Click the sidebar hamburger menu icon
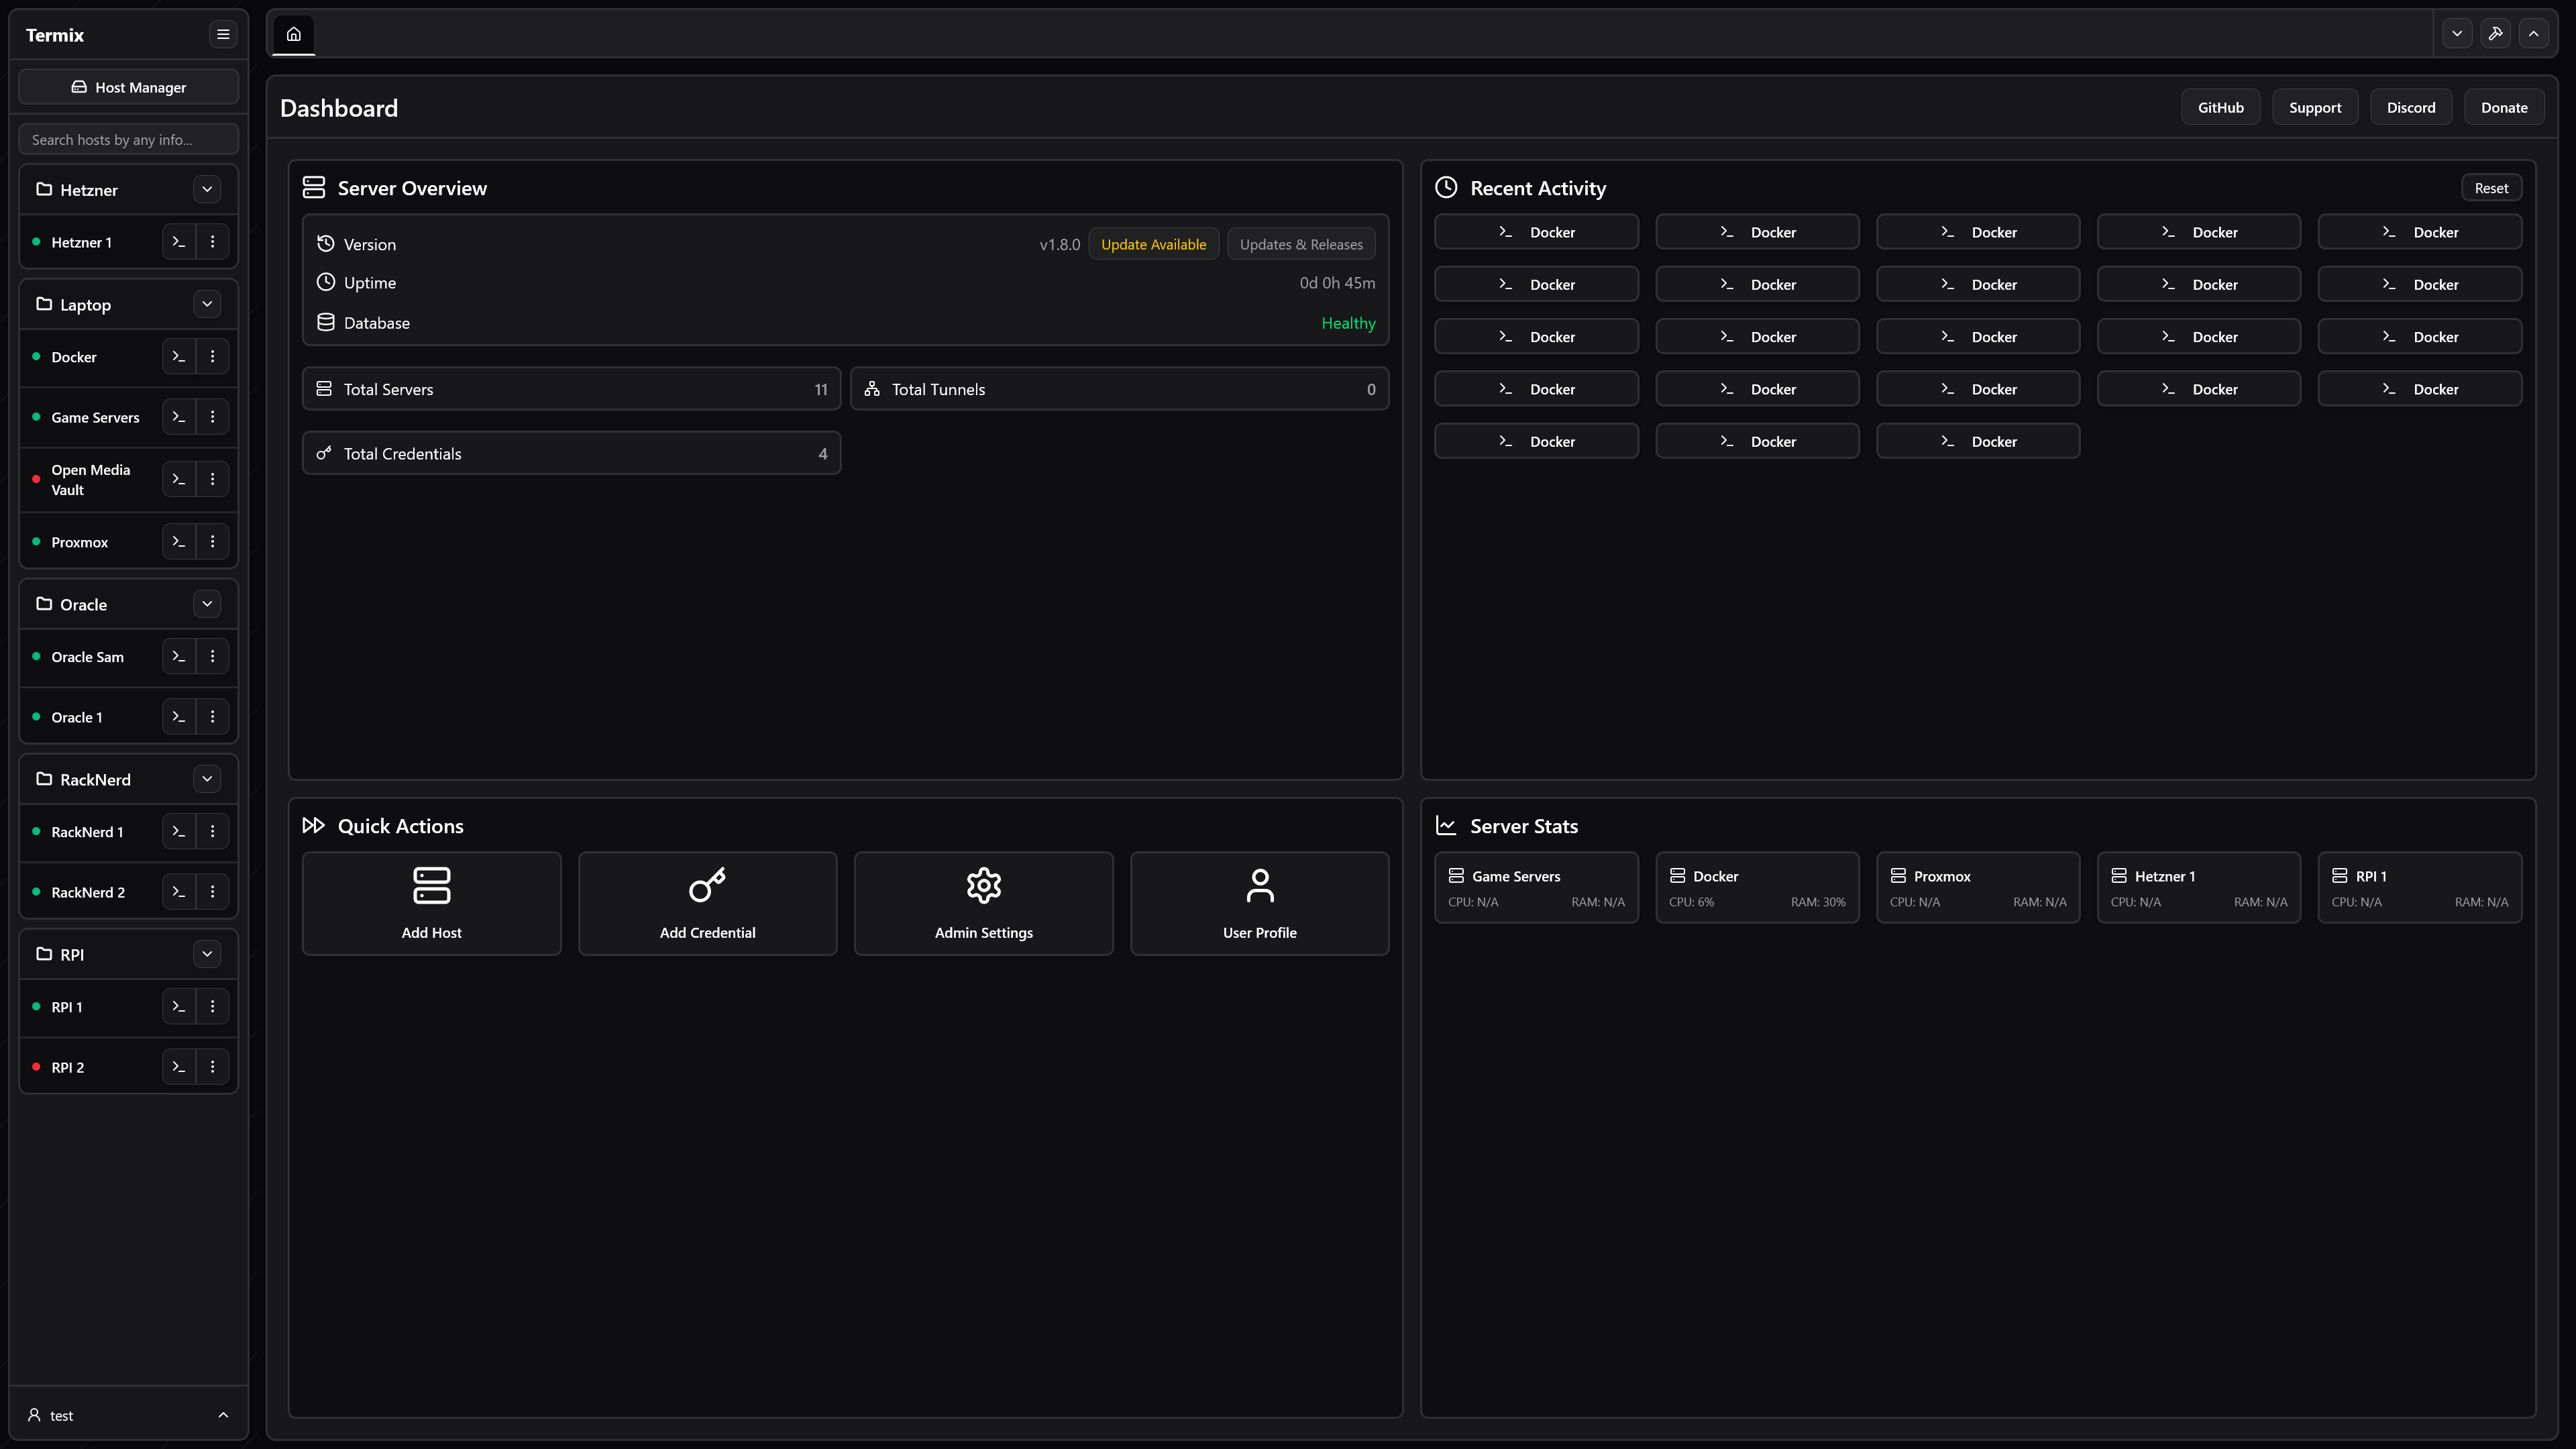 point(223,34)
